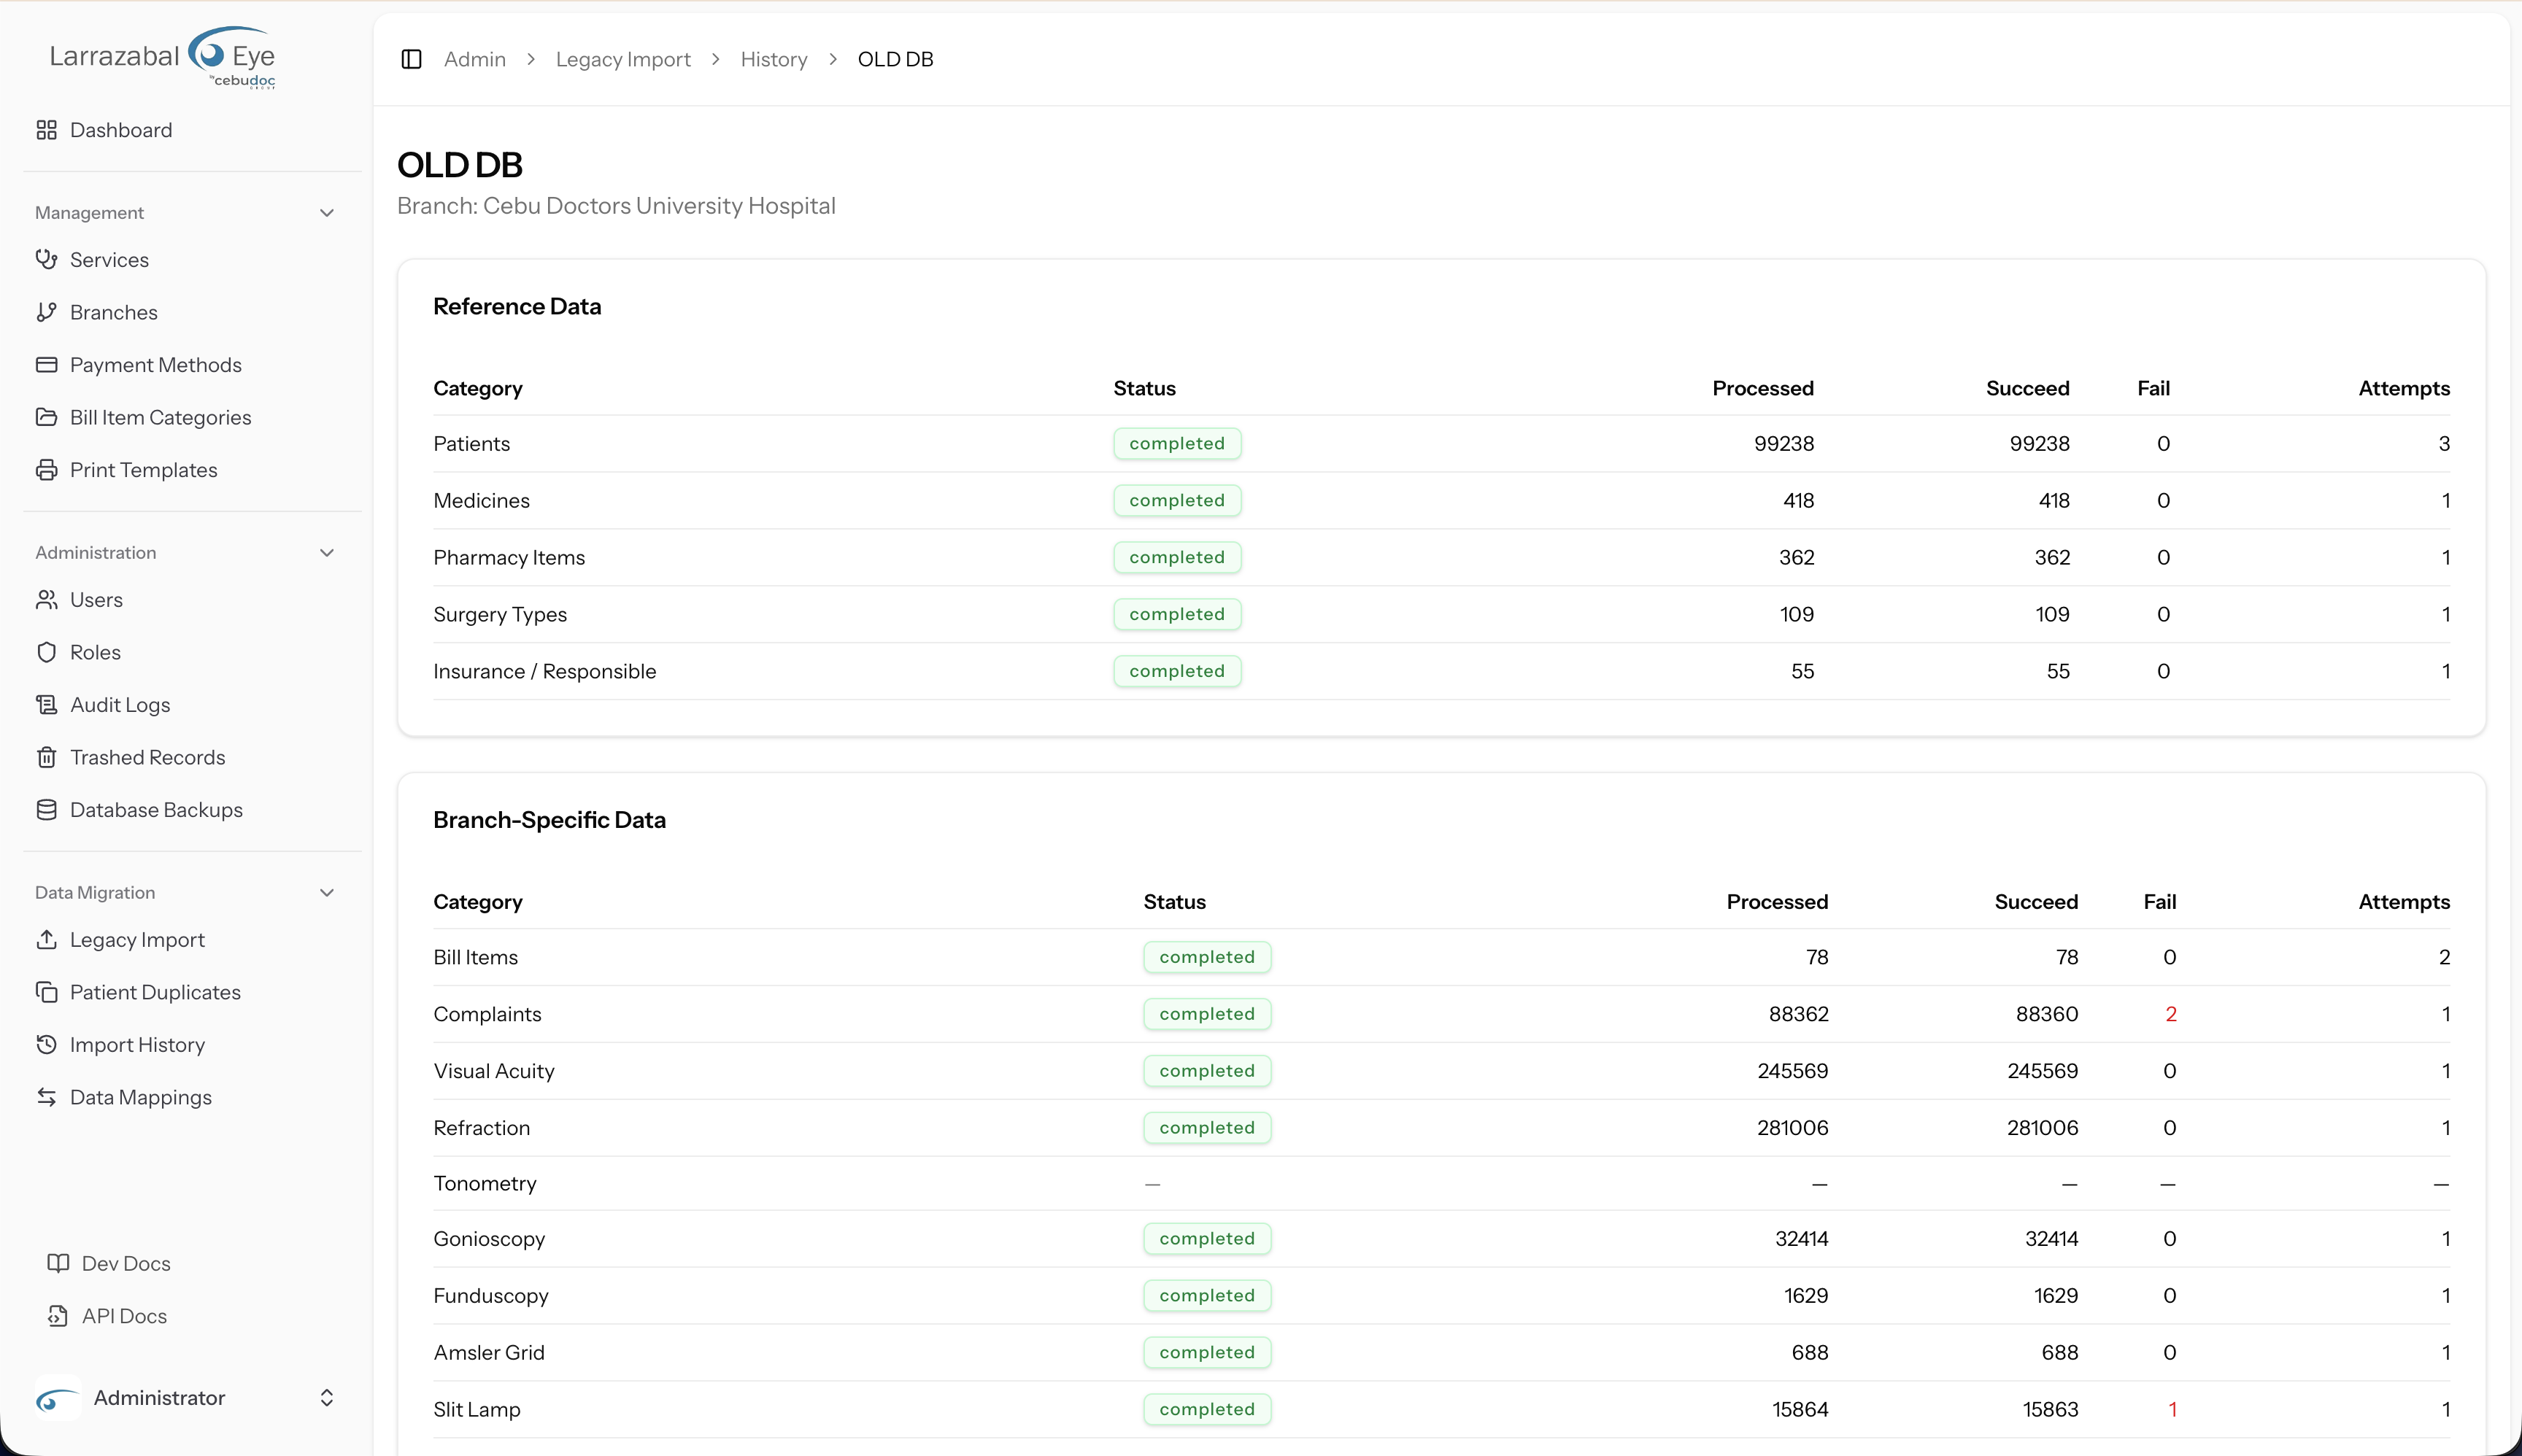Click the Amsler Grid category cell
The height and width of the screenshot is (1456, 2522).
point(488,1353)
